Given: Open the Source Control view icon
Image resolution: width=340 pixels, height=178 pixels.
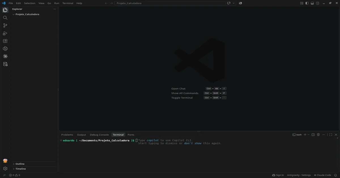Looking at the screenshot, I should 5,25.
